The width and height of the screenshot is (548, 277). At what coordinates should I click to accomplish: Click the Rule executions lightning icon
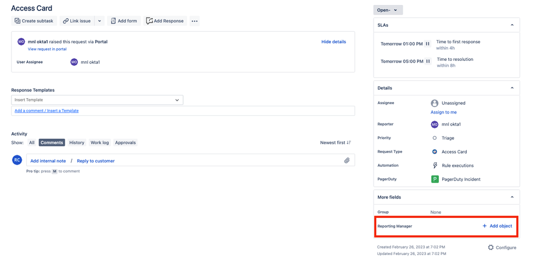click(435, 165)
